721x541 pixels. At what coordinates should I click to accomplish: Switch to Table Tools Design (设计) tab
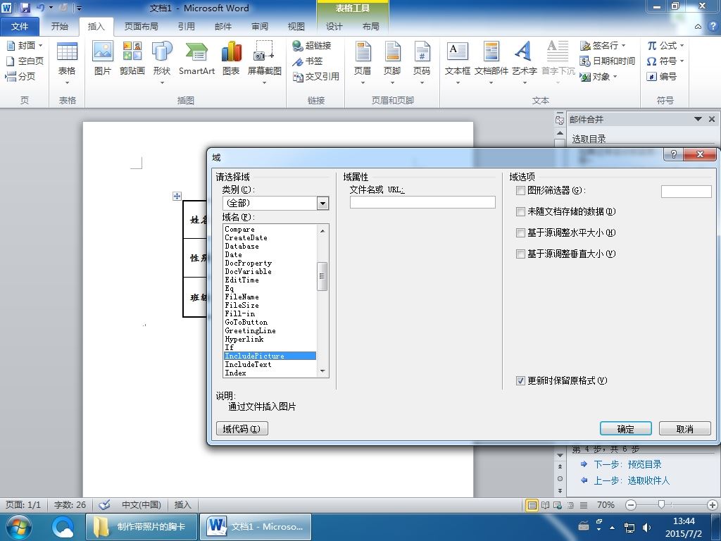[334, 27]
